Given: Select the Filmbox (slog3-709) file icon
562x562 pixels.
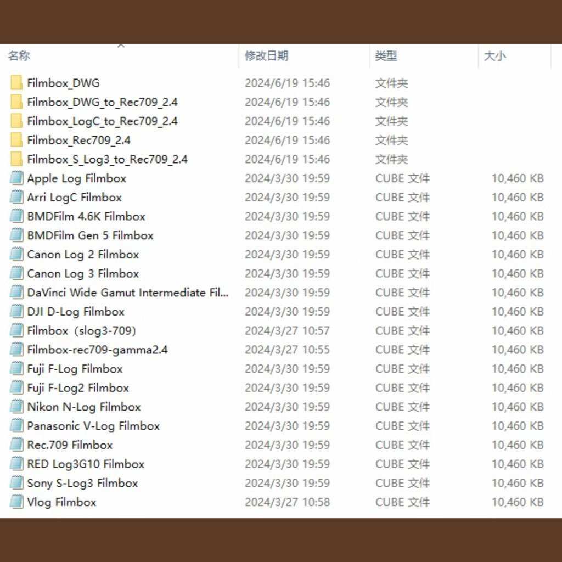Looking at the screenshot, I should point(16,330).
